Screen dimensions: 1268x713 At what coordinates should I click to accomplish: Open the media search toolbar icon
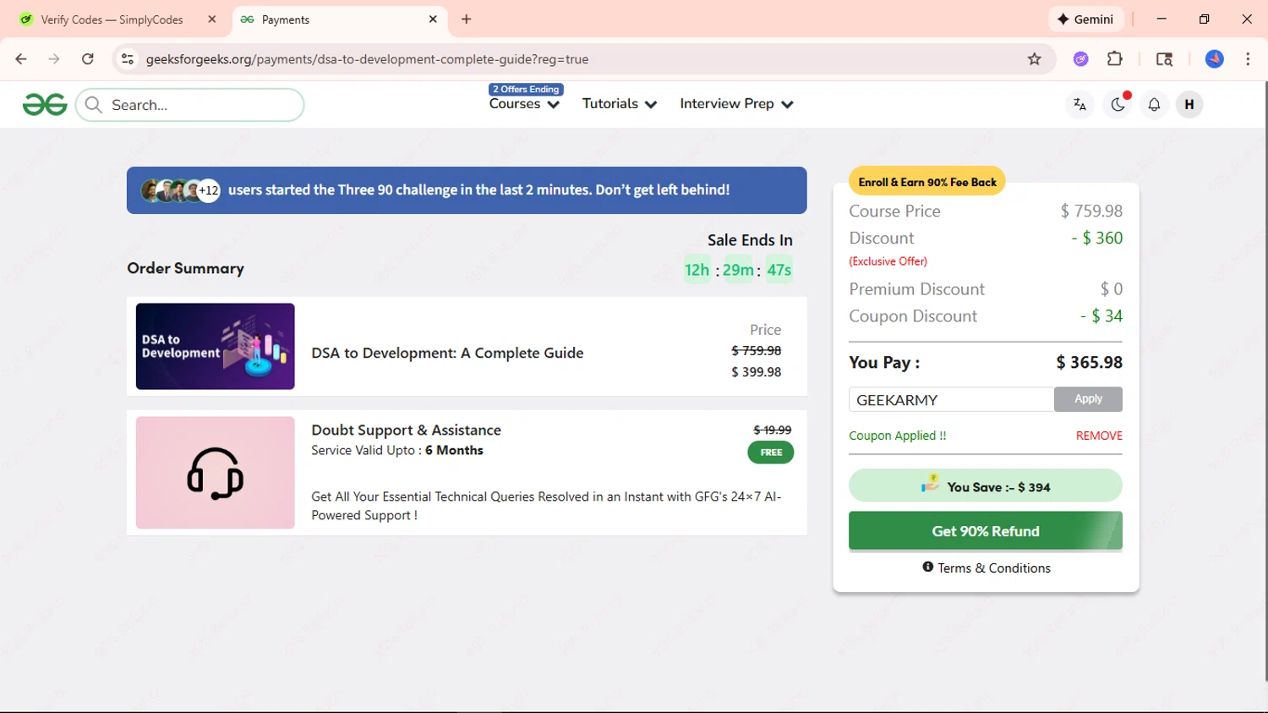(x=1164, y=59)
